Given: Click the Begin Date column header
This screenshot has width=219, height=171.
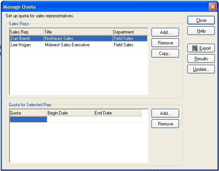Looking at the screenshot, I should [x=70, y=113].
